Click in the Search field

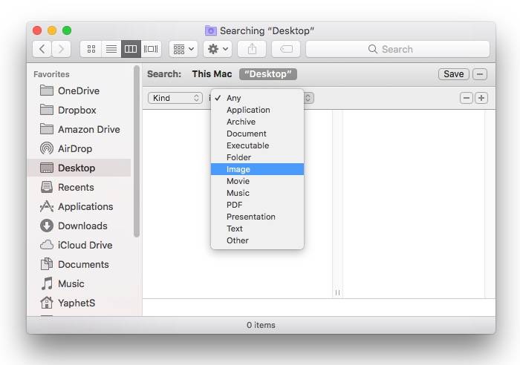point(397,50)
